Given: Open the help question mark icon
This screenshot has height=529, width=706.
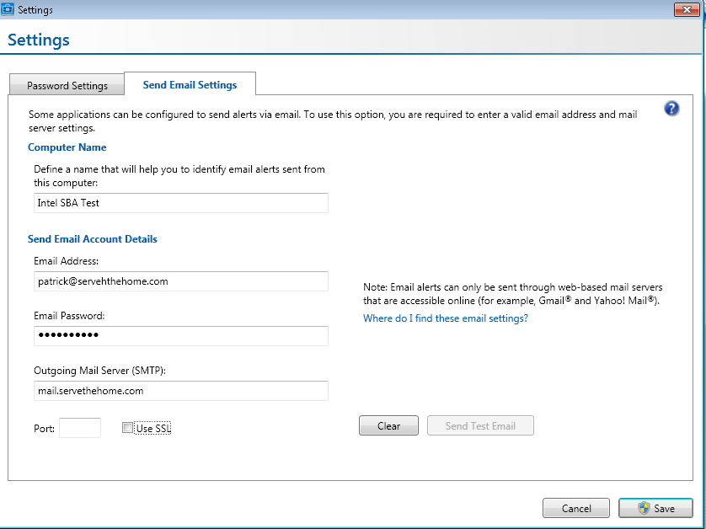Looking at the screenshot, I should pos(671,109).
